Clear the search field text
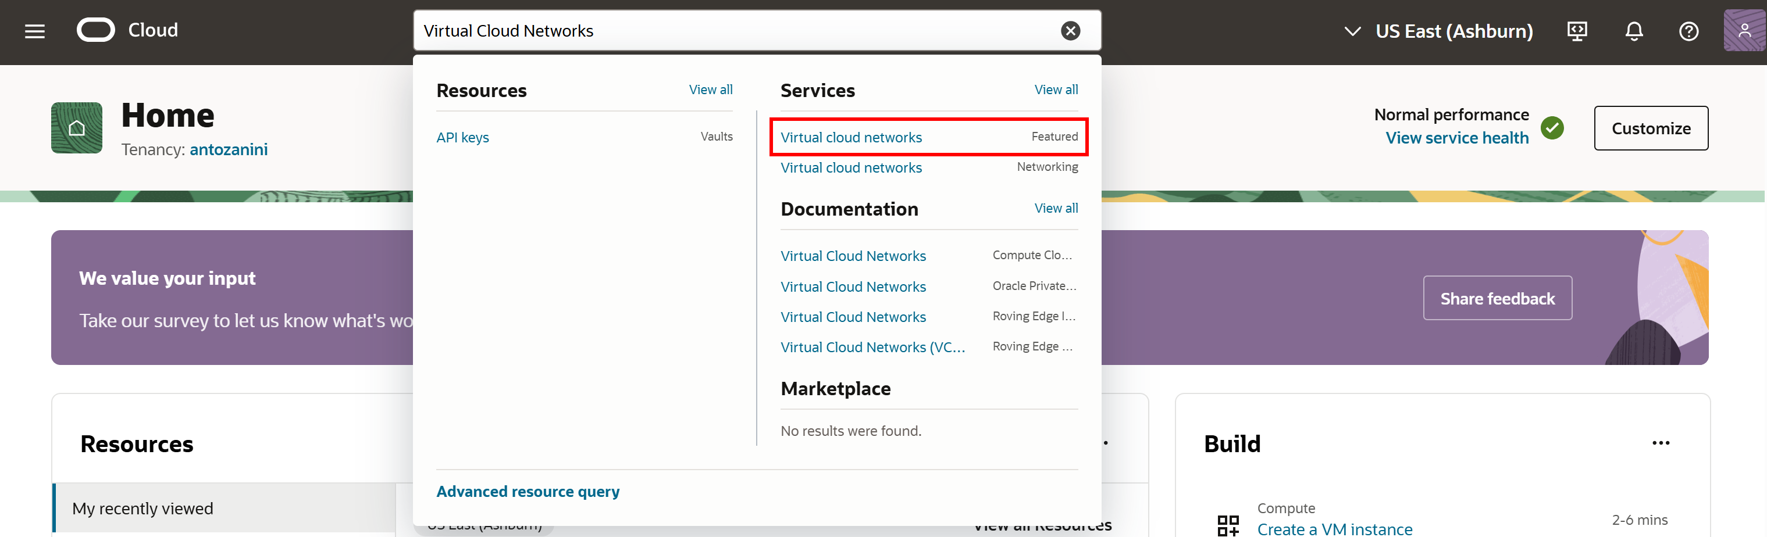This screenshot has height=537, width=1767. pos(1070,31)
